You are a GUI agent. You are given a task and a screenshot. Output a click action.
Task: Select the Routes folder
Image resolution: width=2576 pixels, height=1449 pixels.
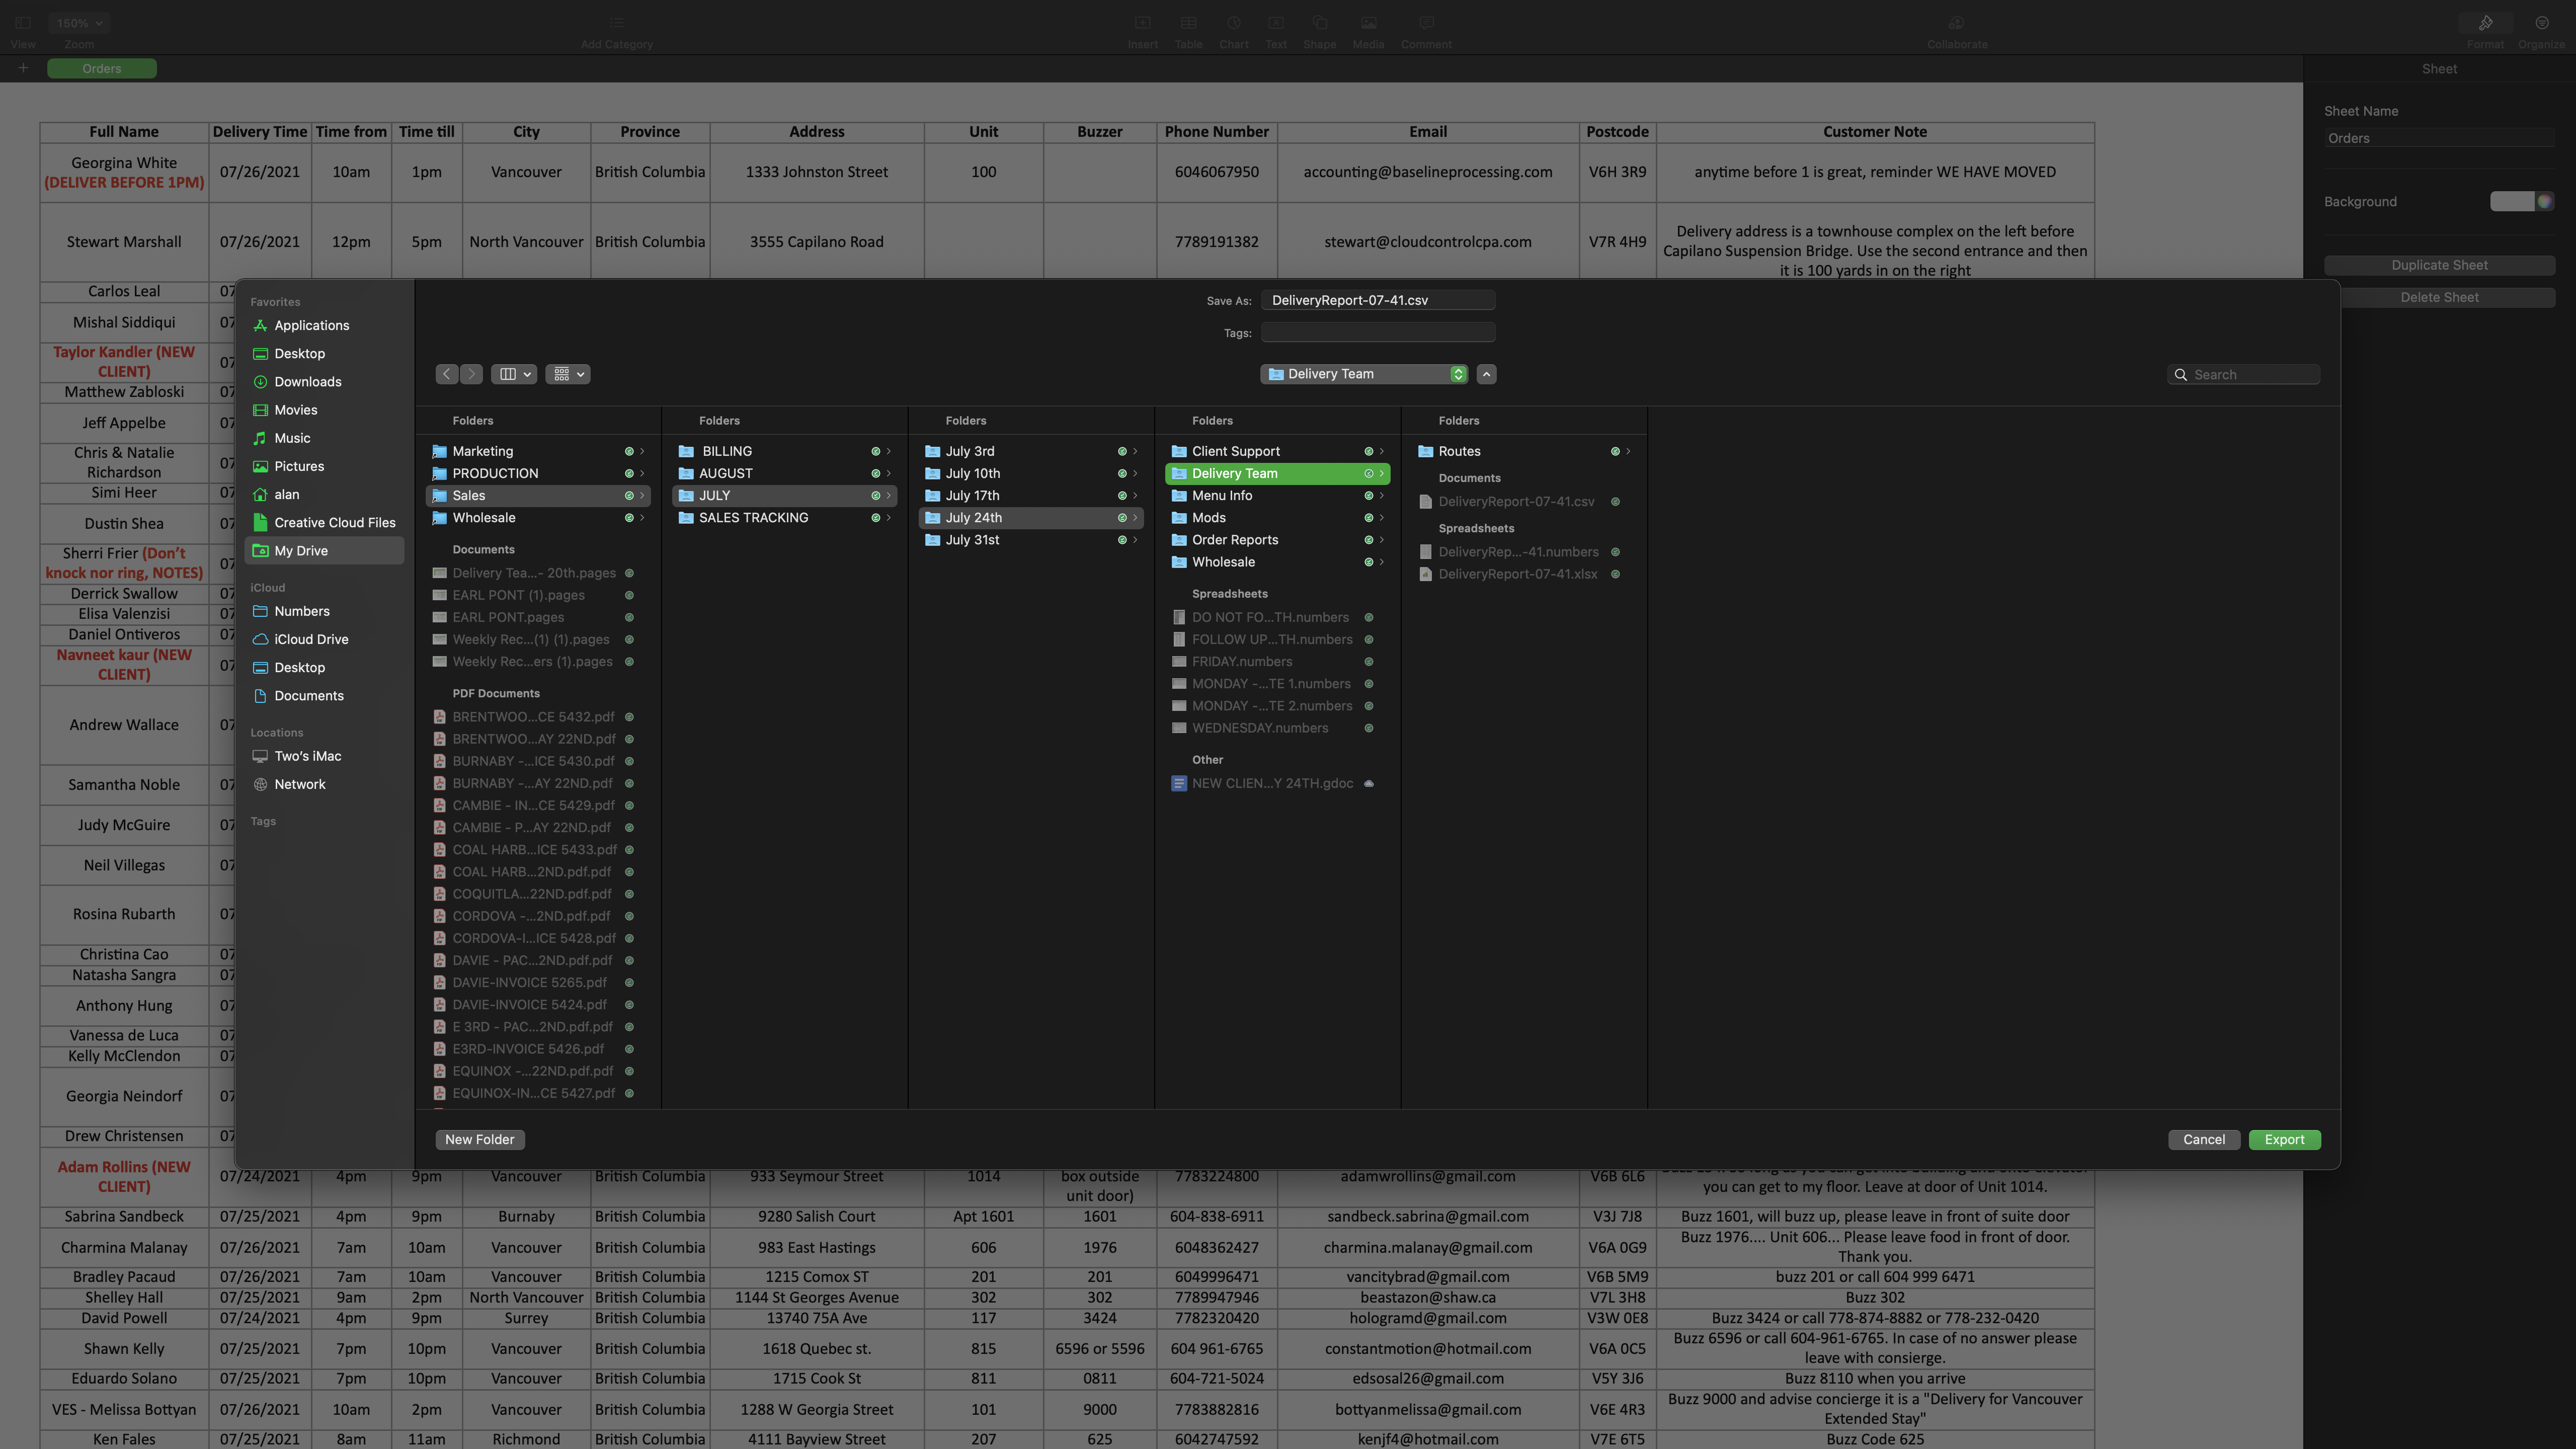click(x=1459, y=451)
